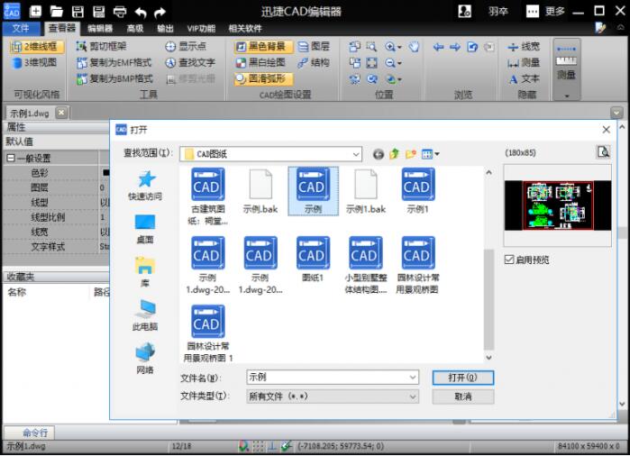The width and height of the screenshot is (630, 456).
Task: Click the next view right arrow
Action: [455, 47]
